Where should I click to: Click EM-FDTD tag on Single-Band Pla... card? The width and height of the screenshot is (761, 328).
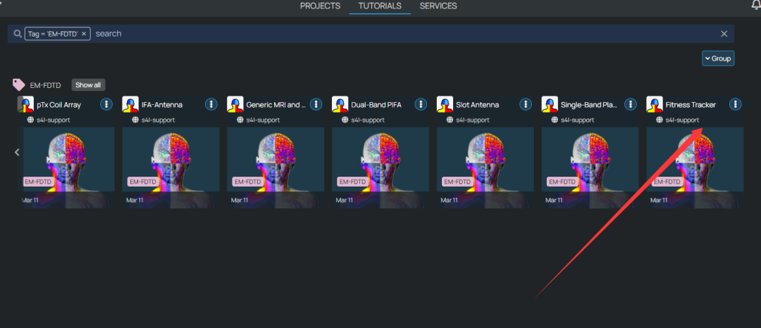[x=561, y=182]
